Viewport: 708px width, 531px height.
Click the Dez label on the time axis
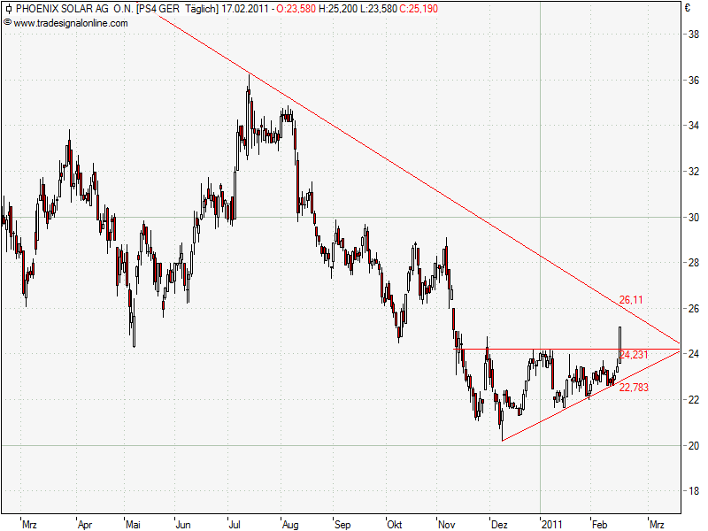click(x=498, y=523)
